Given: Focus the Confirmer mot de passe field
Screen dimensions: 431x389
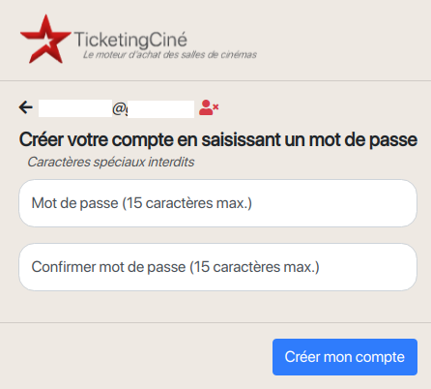Looking at the screenshot, I should [x=217, y=267].
